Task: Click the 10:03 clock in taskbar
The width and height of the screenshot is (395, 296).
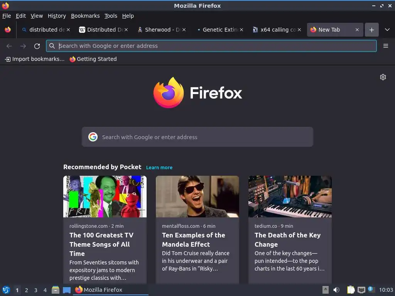Action: tap(386, 290)
